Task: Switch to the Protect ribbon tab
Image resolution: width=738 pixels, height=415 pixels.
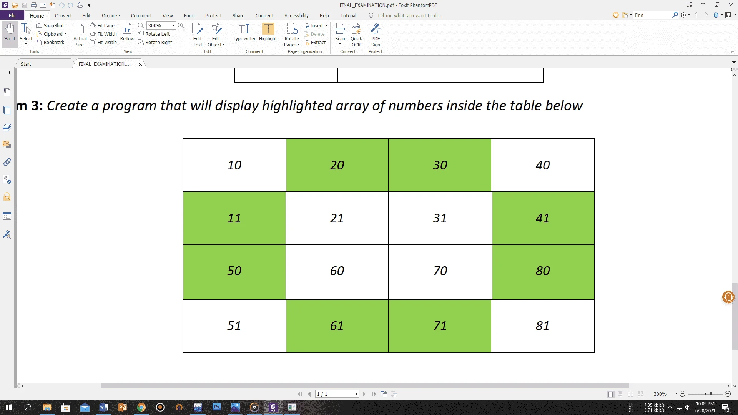Action: click(x=213, y=15)
